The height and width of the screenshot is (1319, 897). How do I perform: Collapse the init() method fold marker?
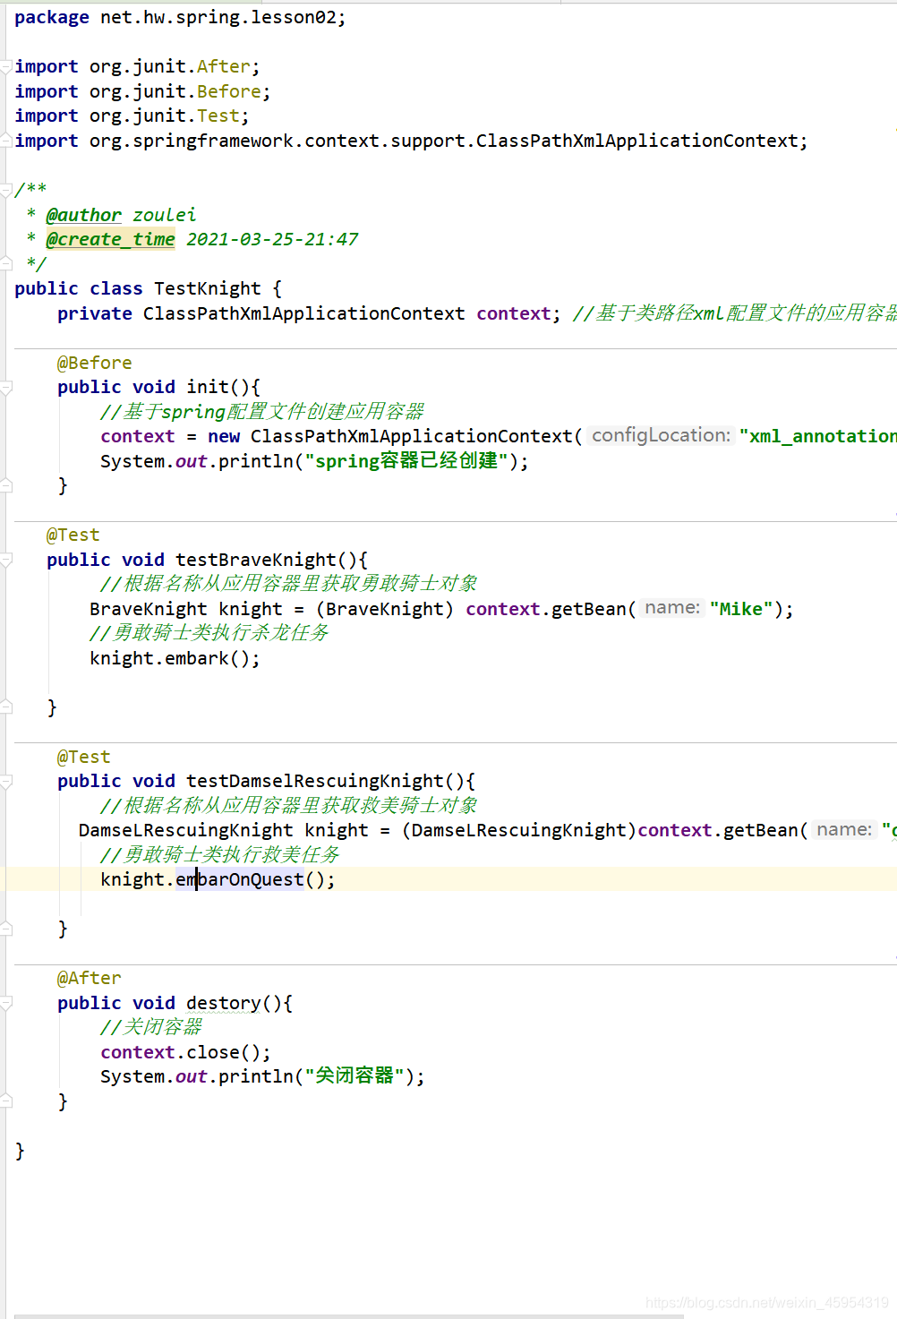5,388
